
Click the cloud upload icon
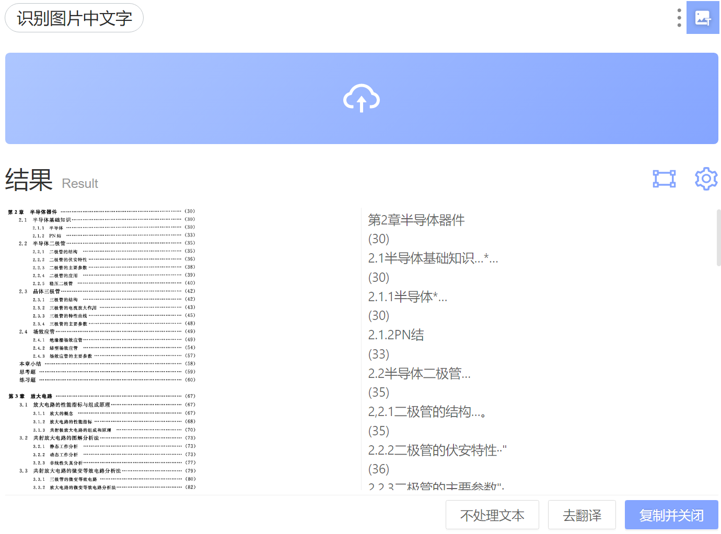(361, 98)
